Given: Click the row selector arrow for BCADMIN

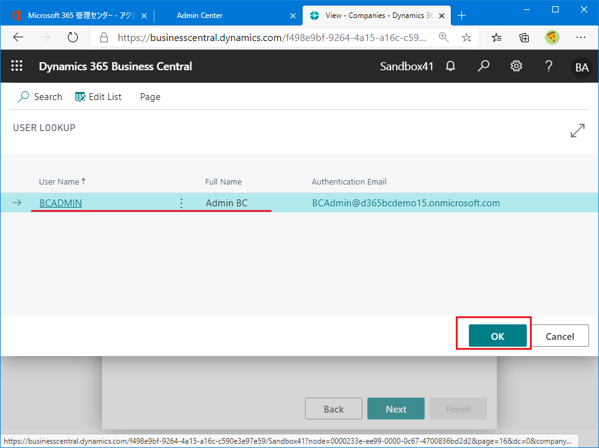Looking at the screenshot, I should (x=17, y=203).
